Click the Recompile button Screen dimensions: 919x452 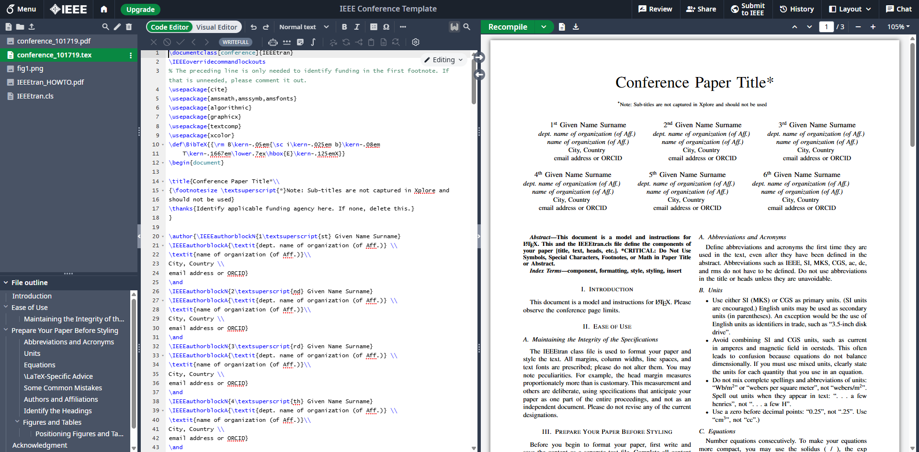coord(508,27)
